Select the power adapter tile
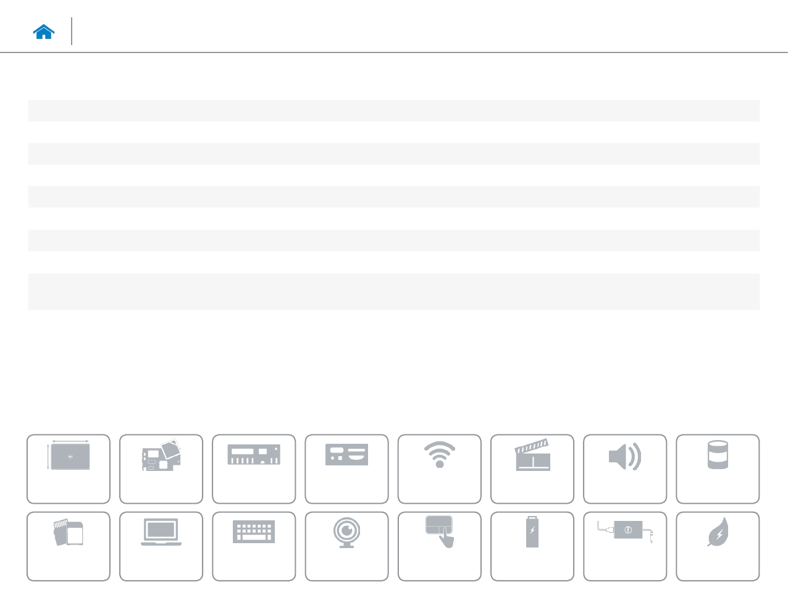 pos(625,546)
